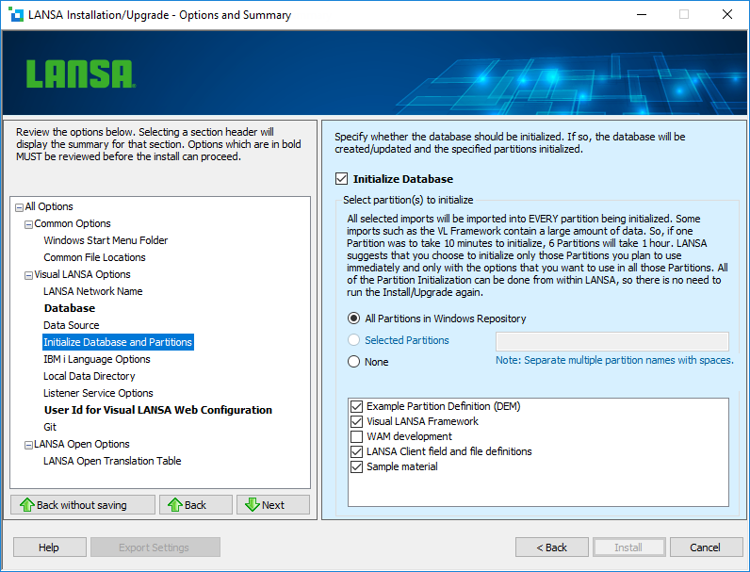Click the Visual LANSA Options header
Image resolution: width=750 pixels, height=572 pixels.
click(x=82, y=274)
